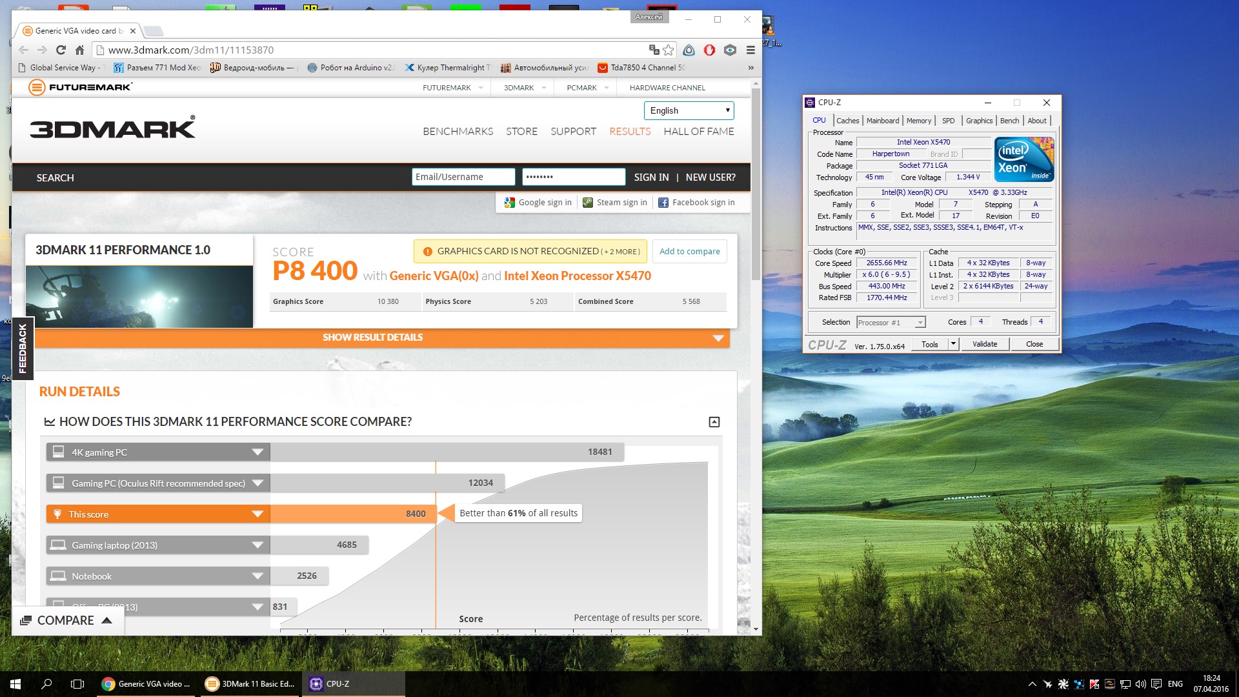1239x697 pixels.
Task: Expand 4K gaming PC row
Action: [x=257, y=452]
